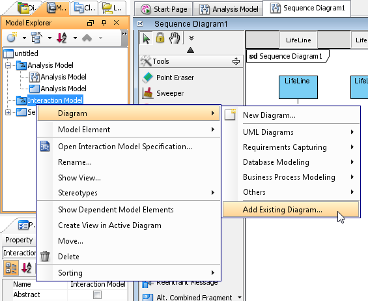Switch to the Class Repository pane tab
The height and width of the screenshot is (301, 368).
click(85, 8)
